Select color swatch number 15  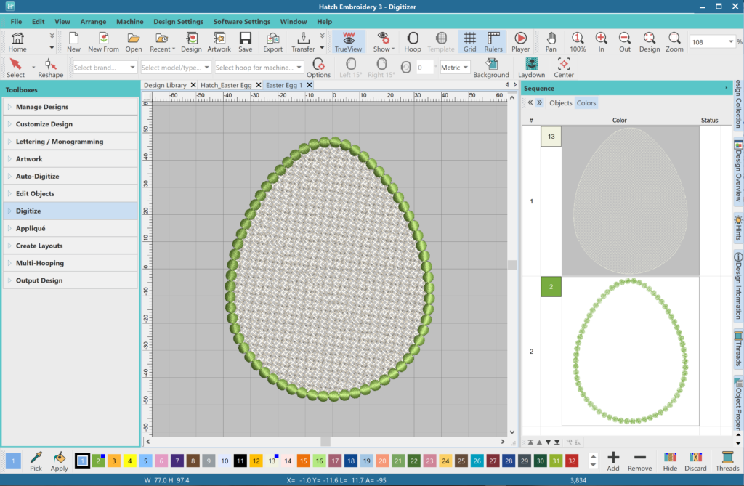click(x=303, y=461)
